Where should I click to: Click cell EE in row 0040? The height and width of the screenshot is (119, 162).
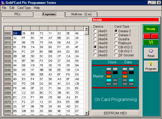(61, 70)
